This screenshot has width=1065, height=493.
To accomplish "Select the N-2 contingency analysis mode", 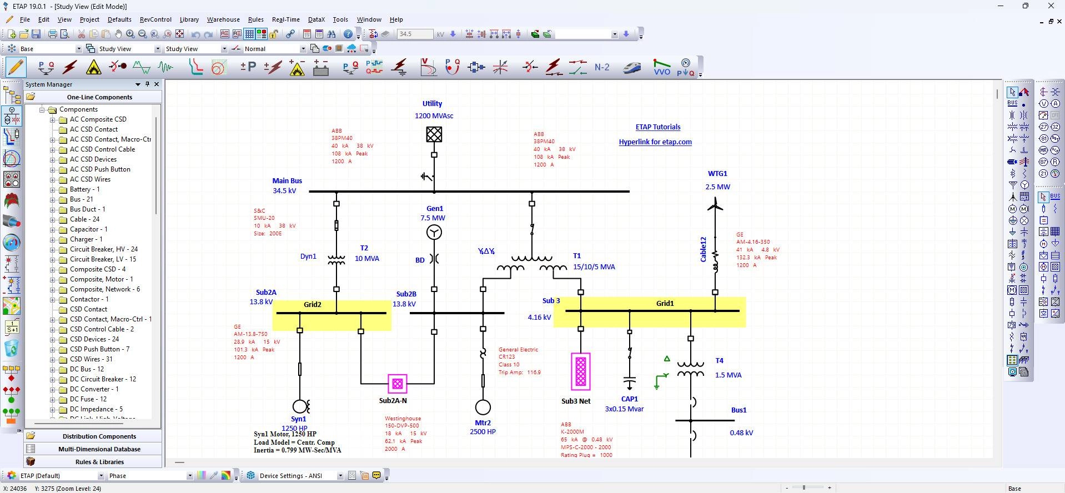I will [602, 68].
